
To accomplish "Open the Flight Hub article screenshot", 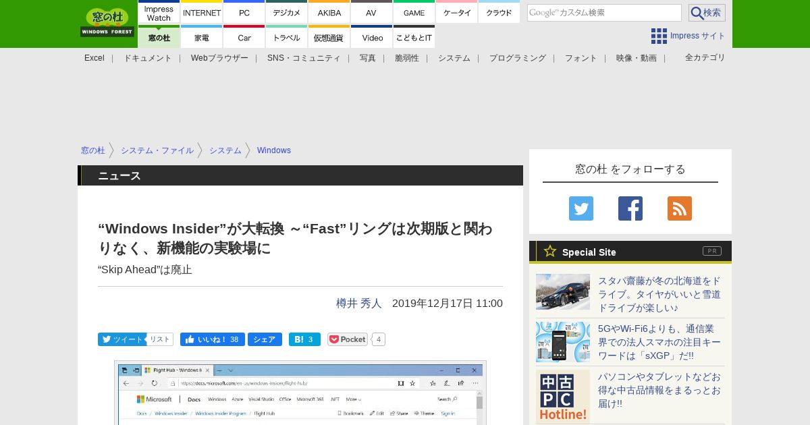I will pos(300,393).
